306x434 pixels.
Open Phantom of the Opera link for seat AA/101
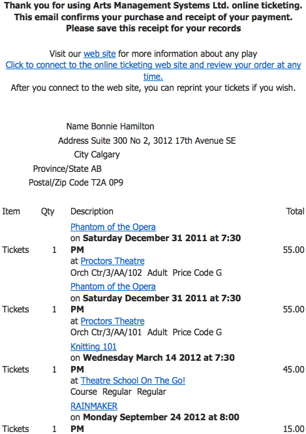(113, 286)
